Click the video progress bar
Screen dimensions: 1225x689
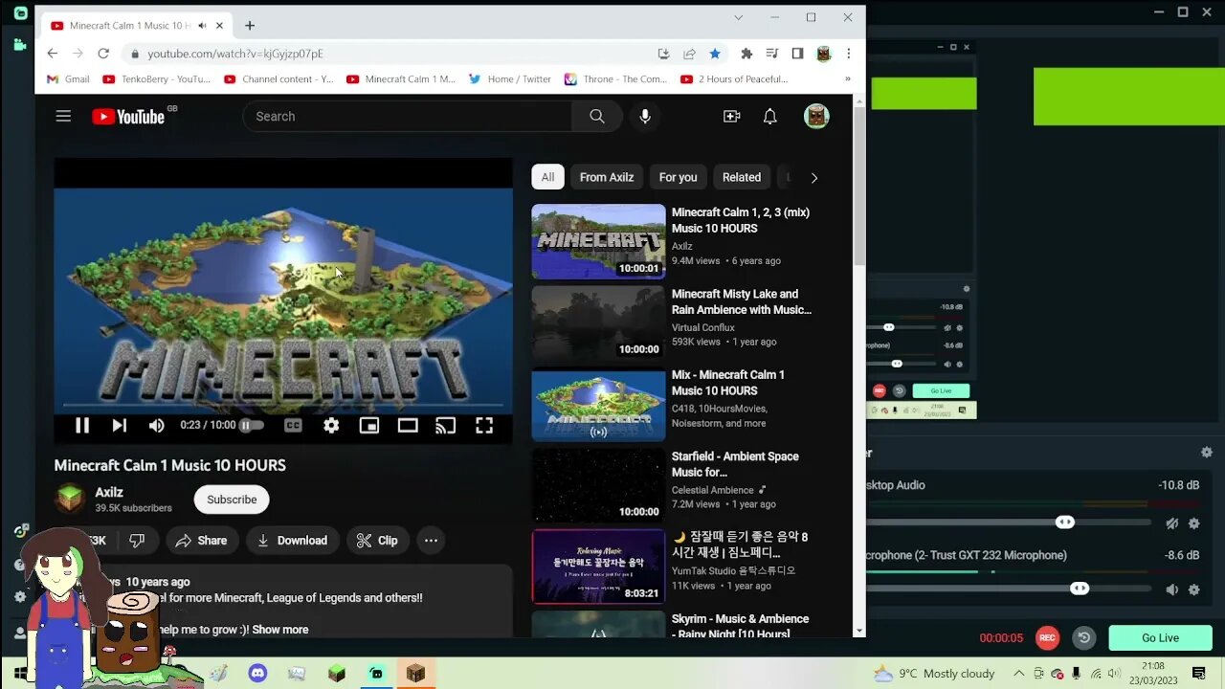(x=283, y=407)
